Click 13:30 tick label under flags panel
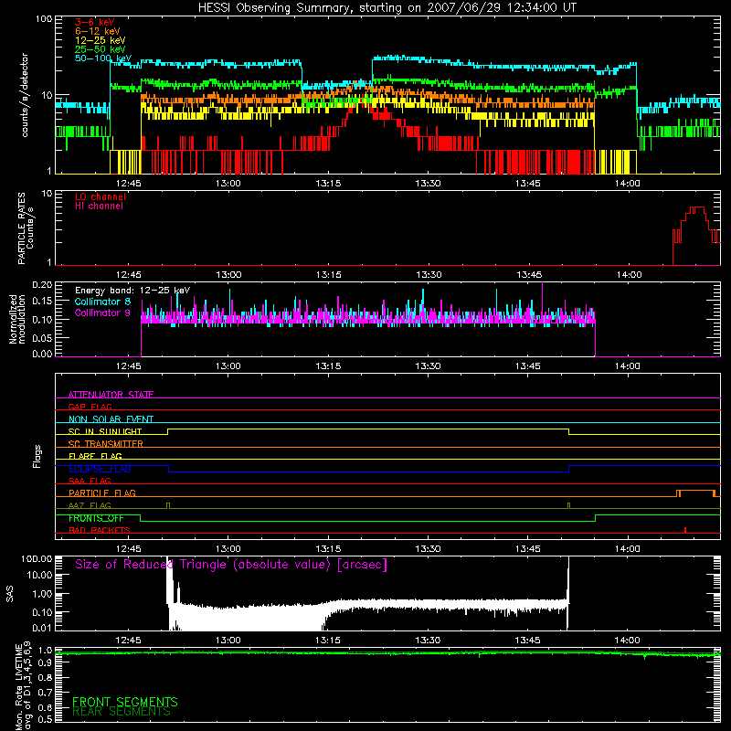This screenshot has width=731, height=731. click(x=428, y=549)
